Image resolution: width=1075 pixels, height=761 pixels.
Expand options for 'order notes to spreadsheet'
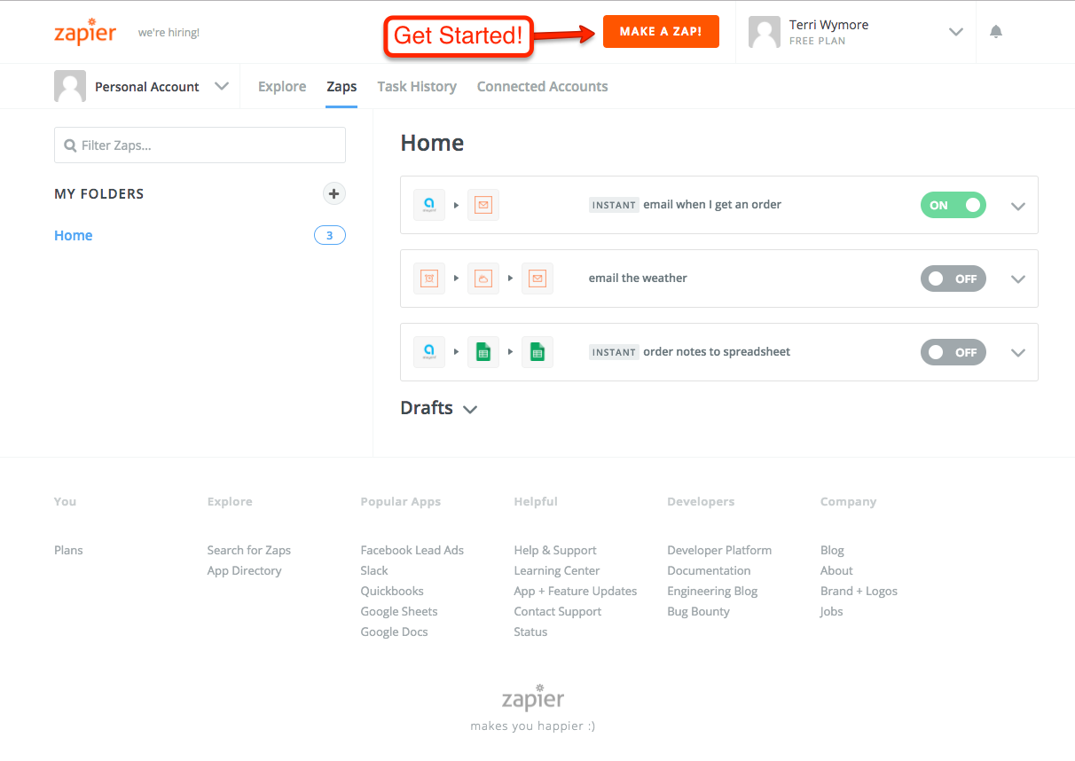tap(1018, 353)
